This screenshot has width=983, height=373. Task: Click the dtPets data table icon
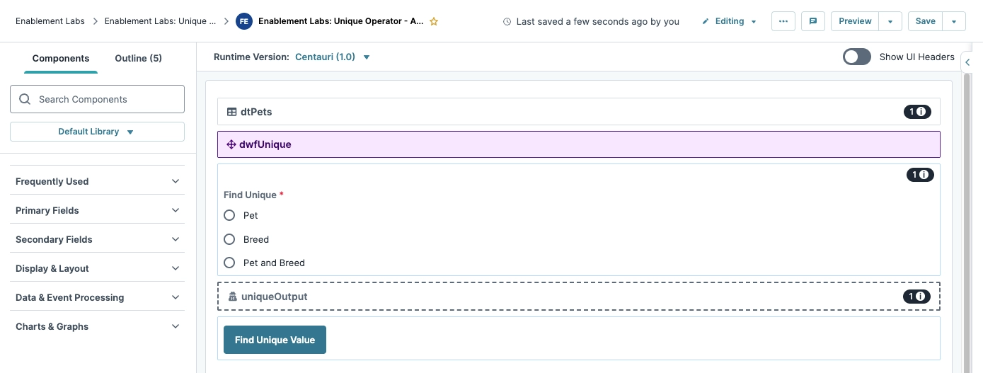tap(231, 112)
